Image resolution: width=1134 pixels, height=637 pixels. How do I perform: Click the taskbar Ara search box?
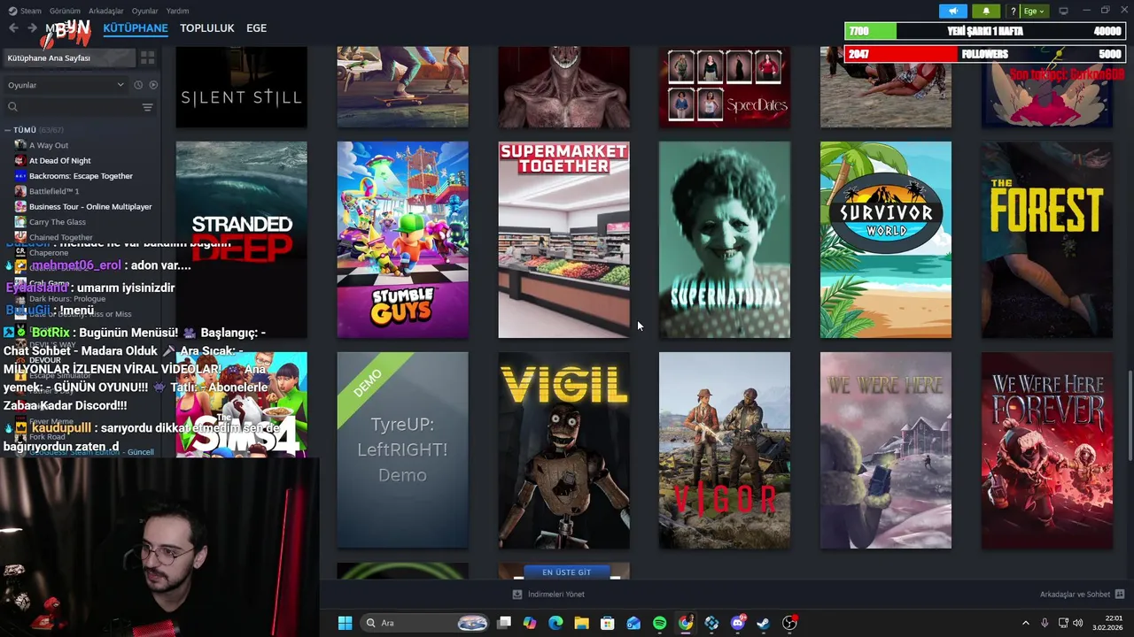(426, 623)
